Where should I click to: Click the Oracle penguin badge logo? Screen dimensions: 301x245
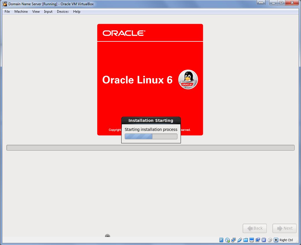(x=188, y=79)
